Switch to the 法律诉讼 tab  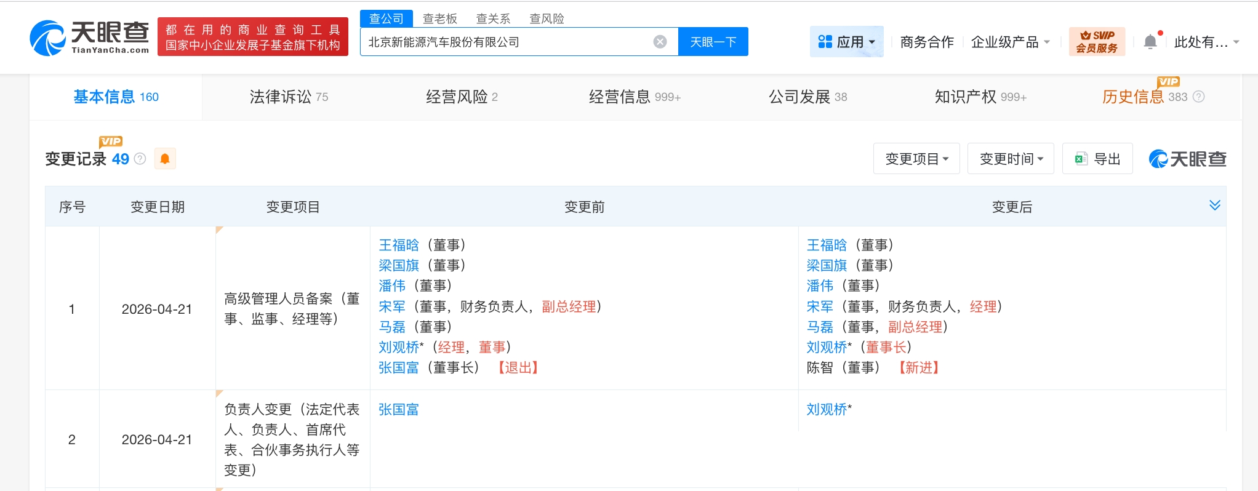(289, 97)
